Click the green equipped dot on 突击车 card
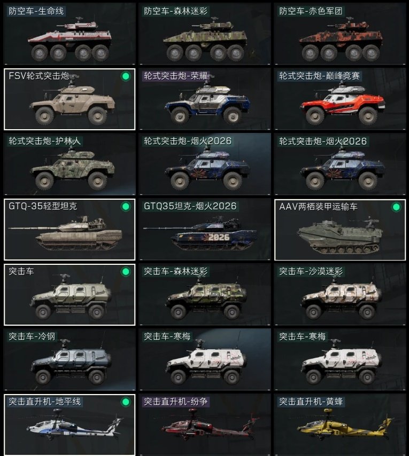 pos(126,272)
